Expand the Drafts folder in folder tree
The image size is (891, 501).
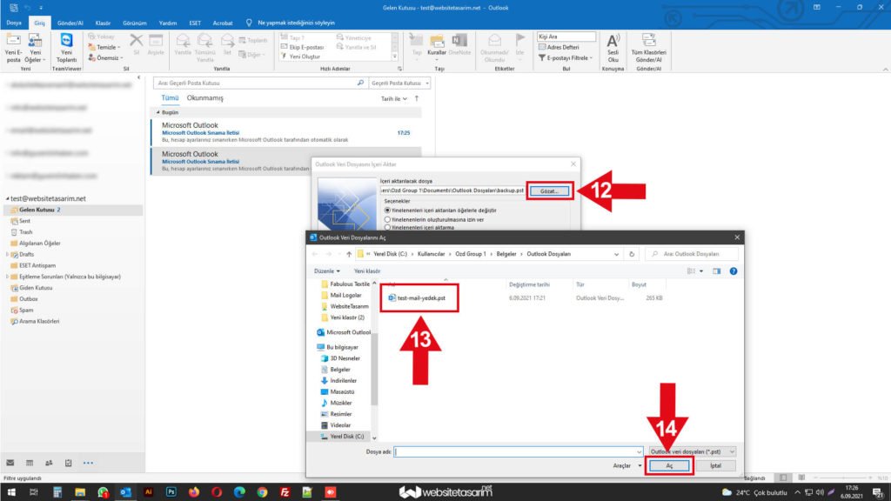pos(8,254)
